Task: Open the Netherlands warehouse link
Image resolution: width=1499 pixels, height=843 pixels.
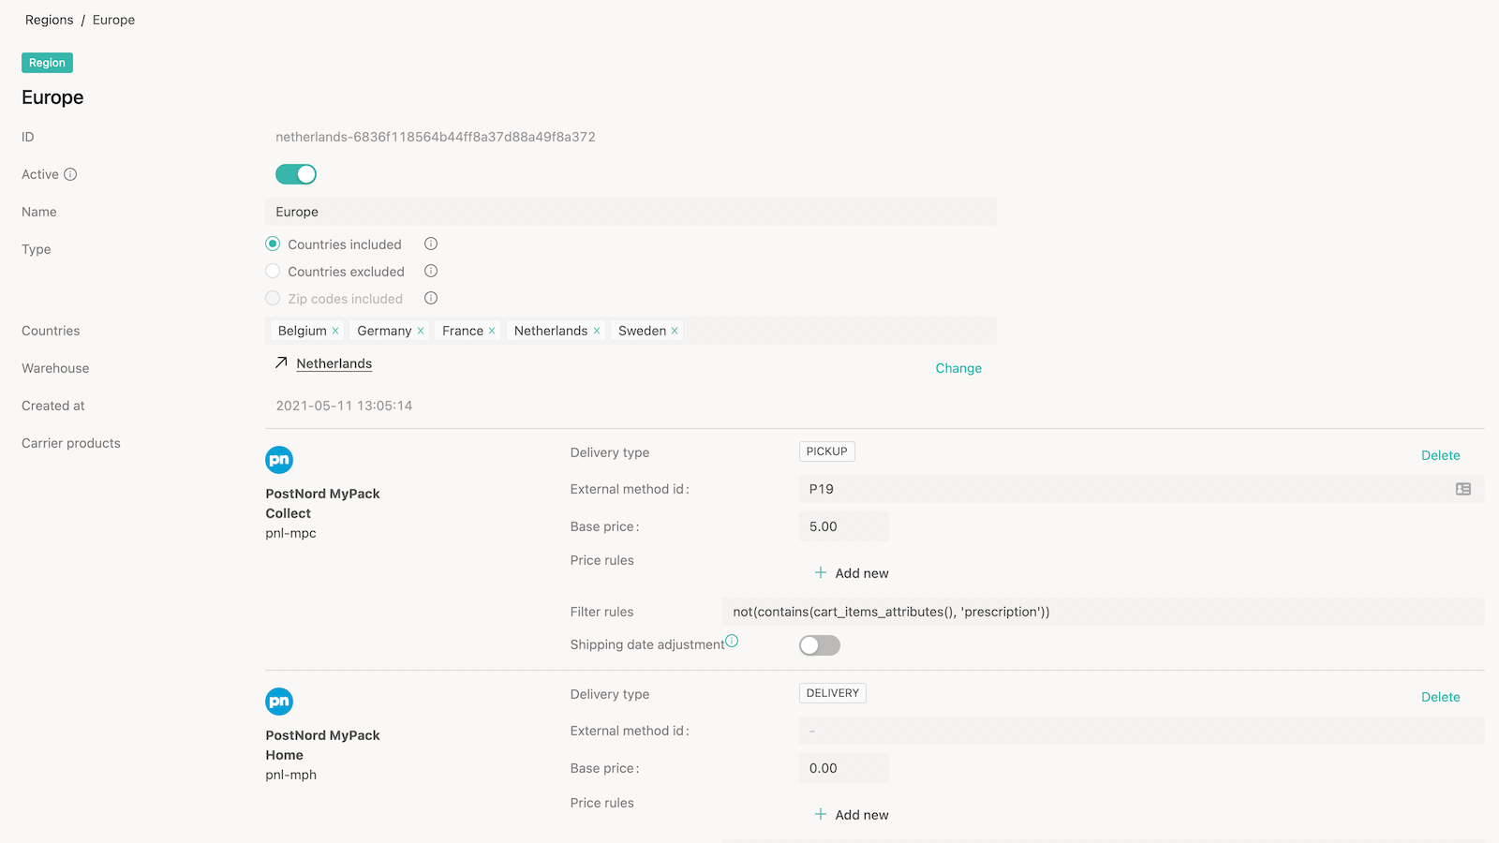Action: point(334,363)
